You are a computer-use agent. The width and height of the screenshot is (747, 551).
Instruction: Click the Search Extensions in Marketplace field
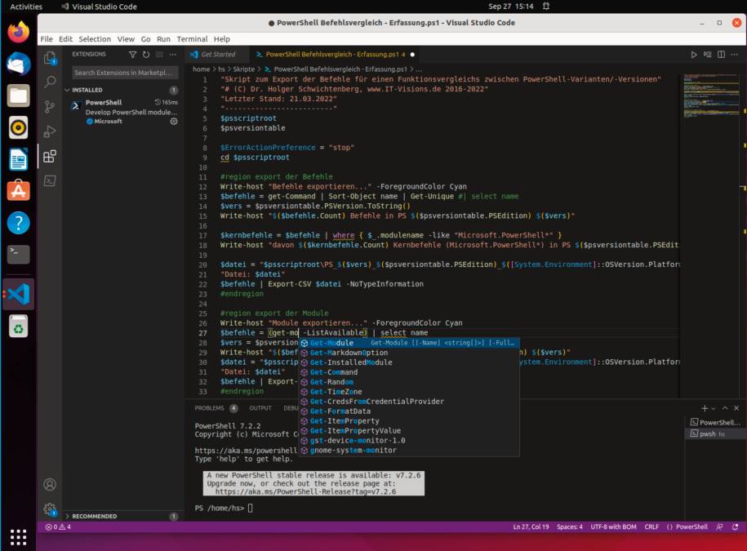click(125, 73)
